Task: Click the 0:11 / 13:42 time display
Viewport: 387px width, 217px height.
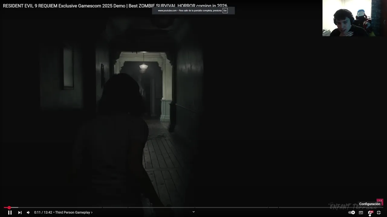Action: tap(43, 212)
